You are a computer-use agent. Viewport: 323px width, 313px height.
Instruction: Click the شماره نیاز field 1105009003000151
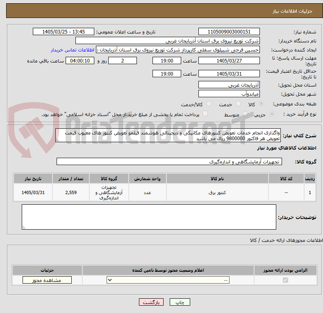(229, 32)
